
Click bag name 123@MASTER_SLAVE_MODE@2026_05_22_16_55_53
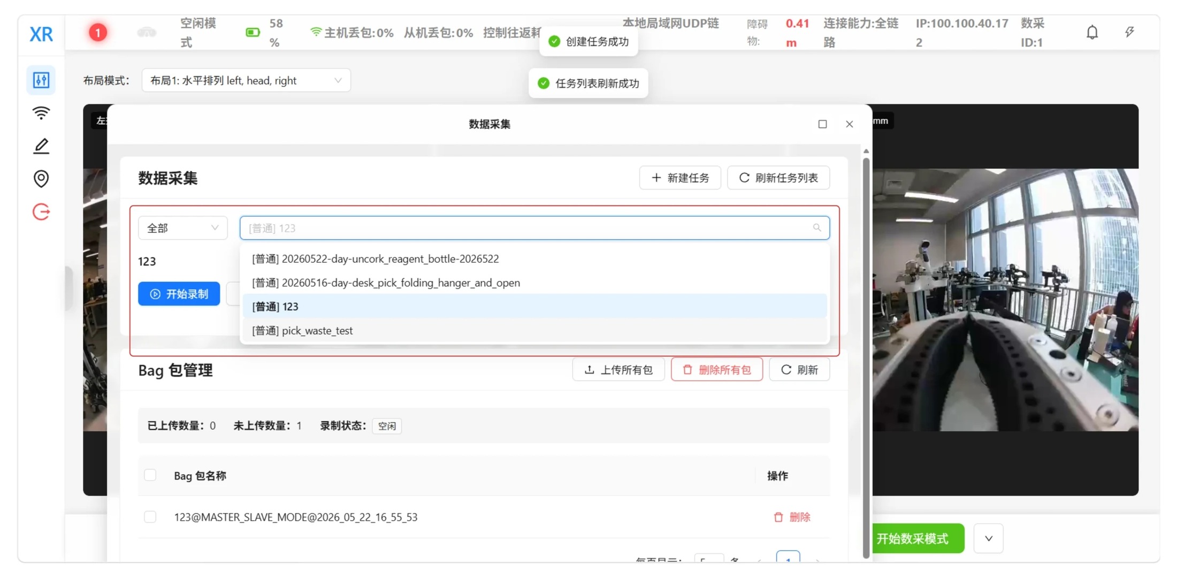[x=296, y=517]
